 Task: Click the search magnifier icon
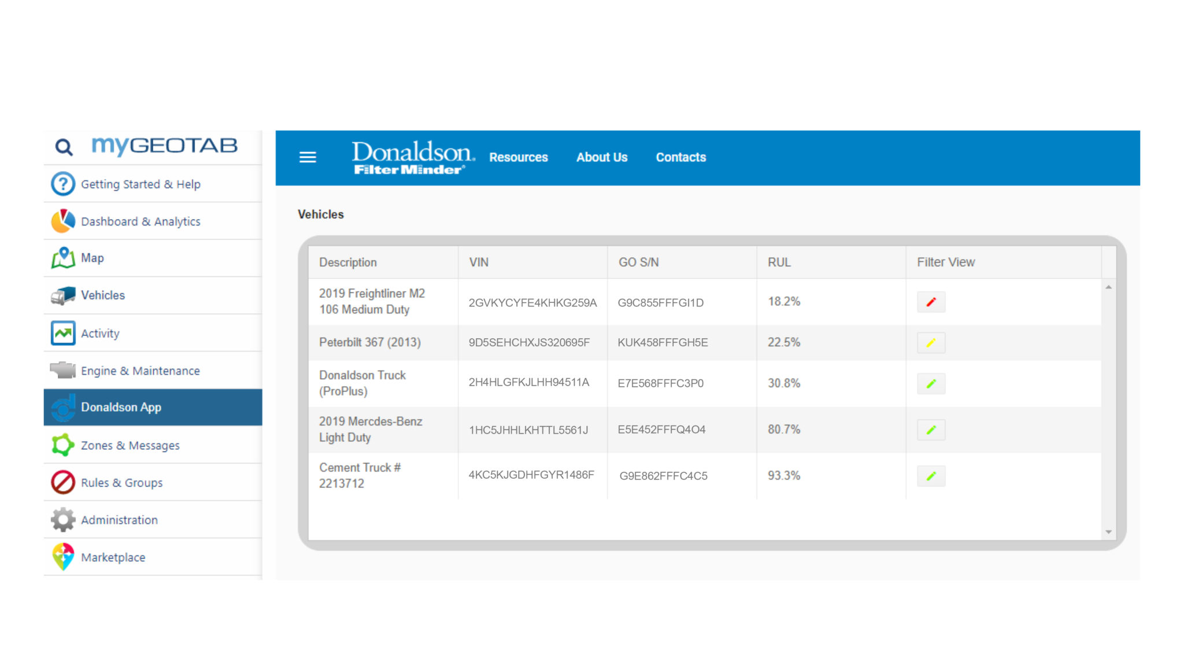(64, 147)
